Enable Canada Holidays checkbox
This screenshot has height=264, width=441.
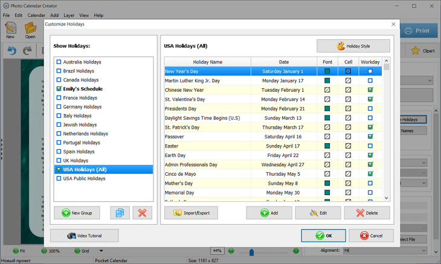tap(59, 80)
